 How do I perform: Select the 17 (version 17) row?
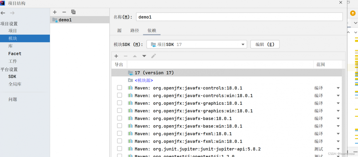(227, 73)
